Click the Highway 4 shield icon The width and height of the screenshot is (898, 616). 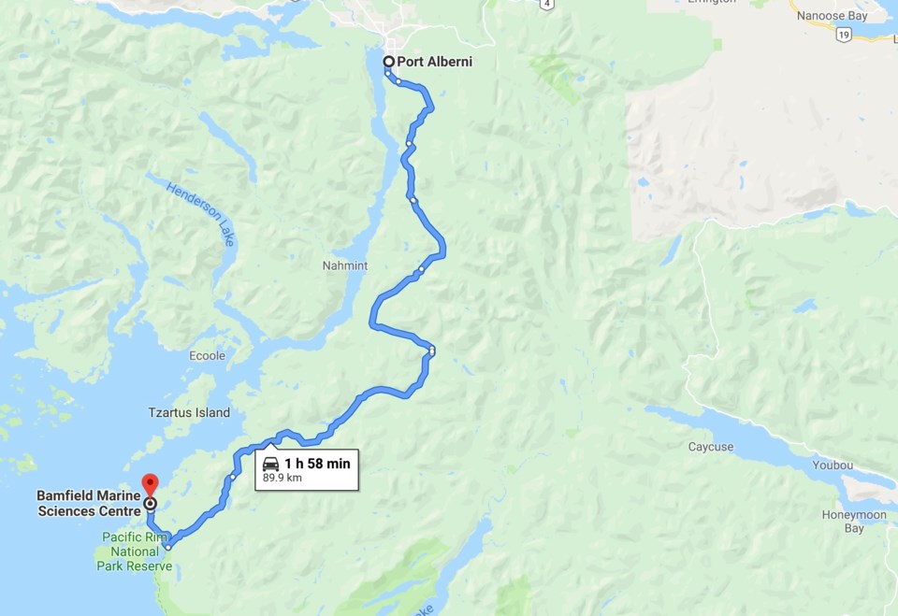[547, 4]
